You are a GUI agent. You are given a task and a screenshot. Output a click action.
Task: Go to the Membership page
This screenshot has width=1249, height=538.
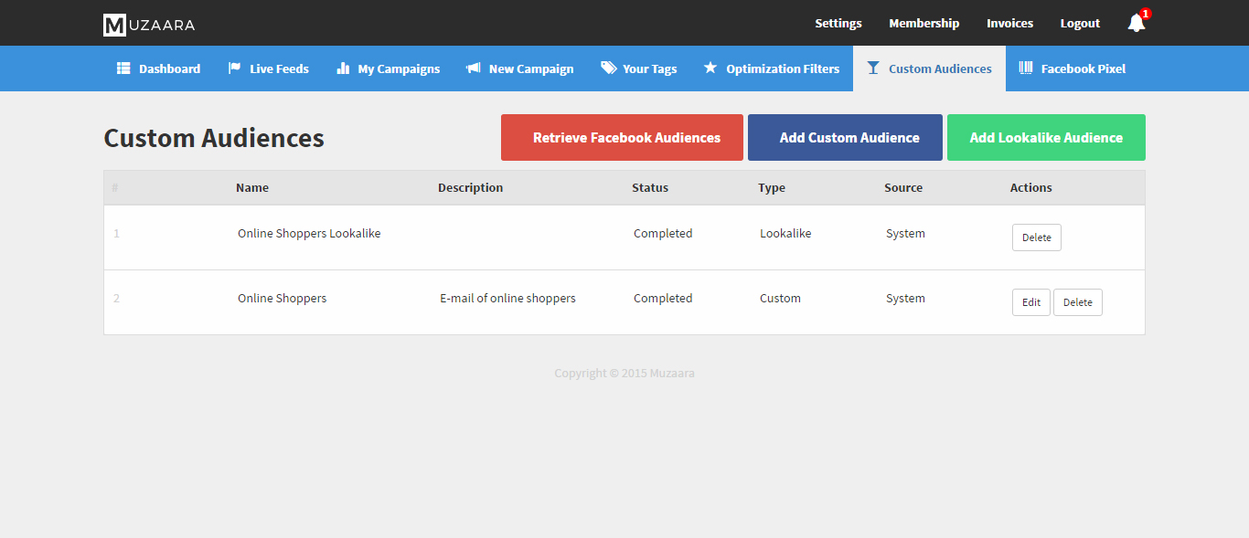pos(923,24)
